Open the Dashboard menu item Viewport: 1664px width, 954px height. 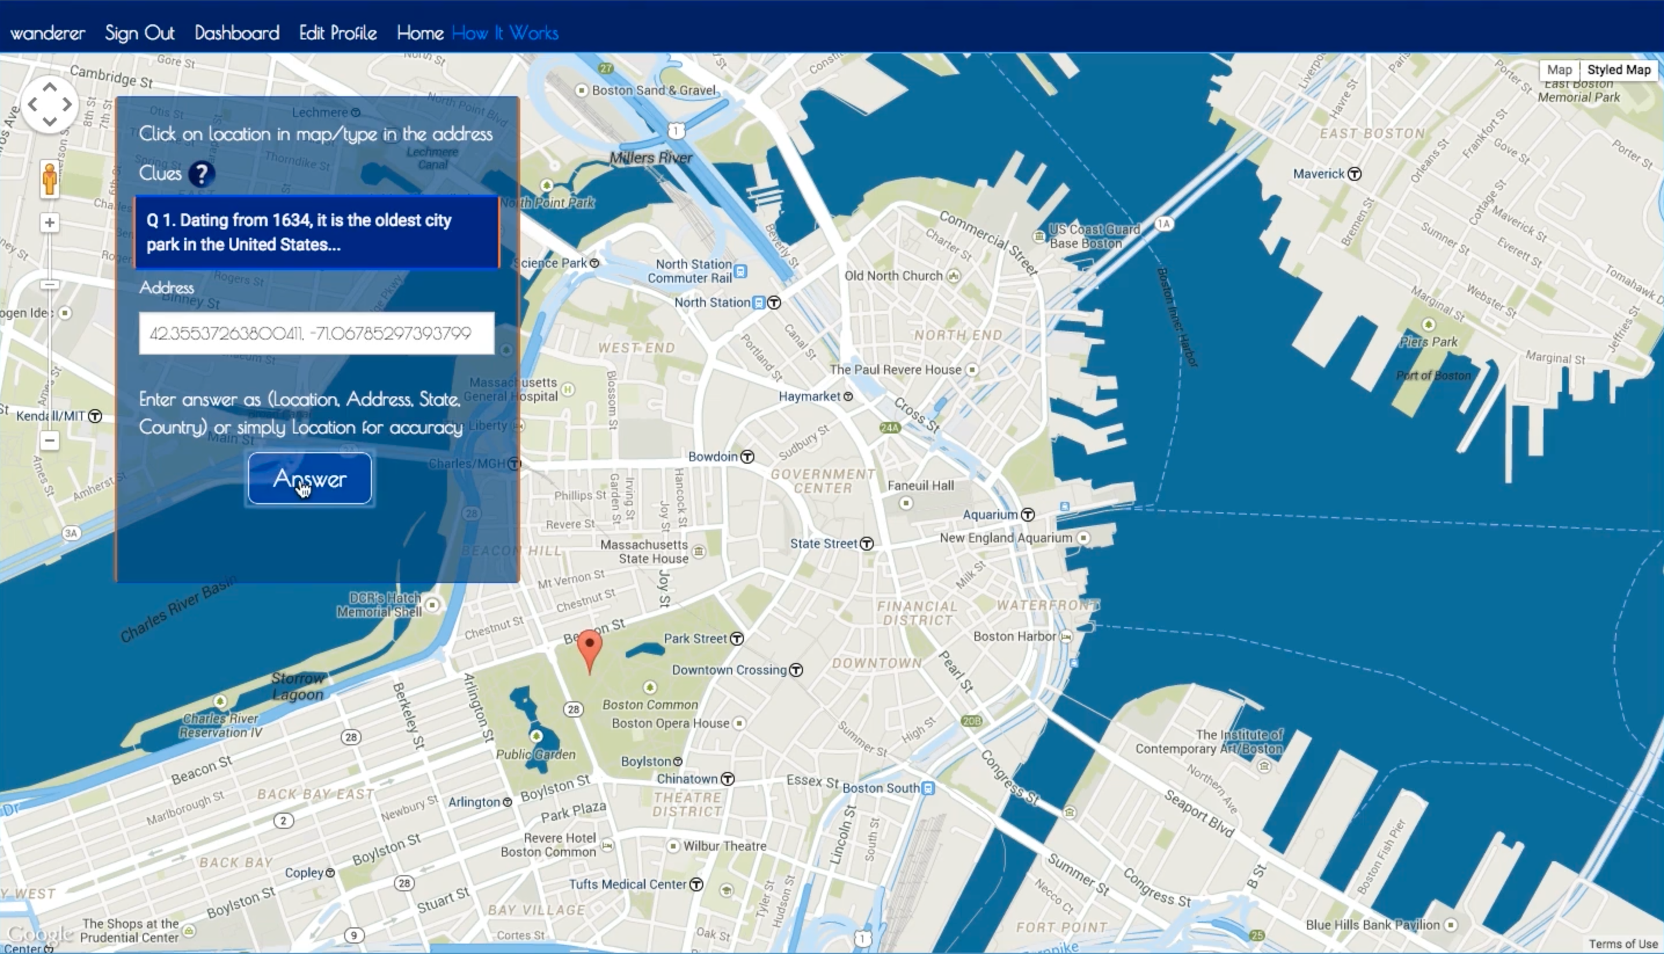click(236, 33)
